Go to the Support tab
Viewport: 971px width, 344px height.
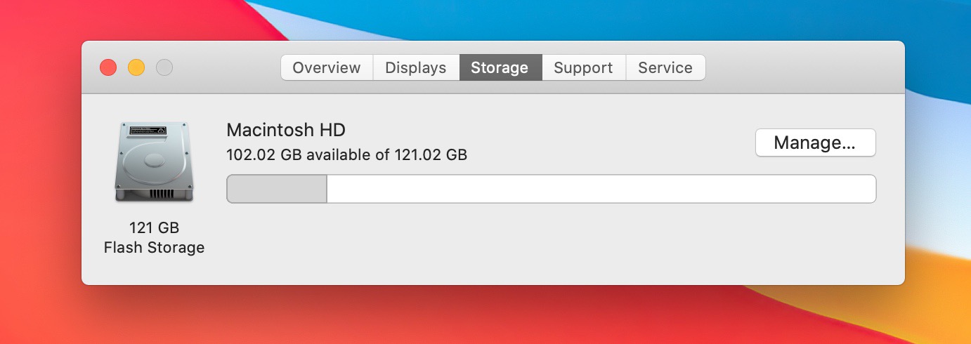coord(583,67)
